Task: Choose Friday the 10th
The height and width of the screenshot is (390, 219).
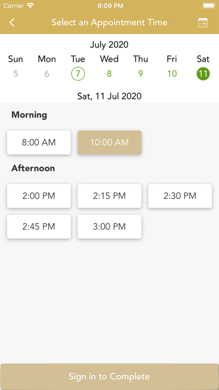Action: coord(172,74)
